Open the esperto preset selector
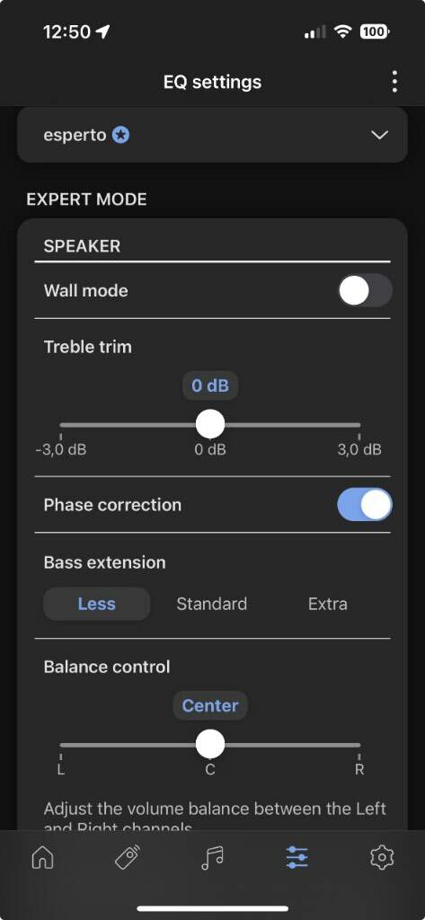 pos(212,135)
